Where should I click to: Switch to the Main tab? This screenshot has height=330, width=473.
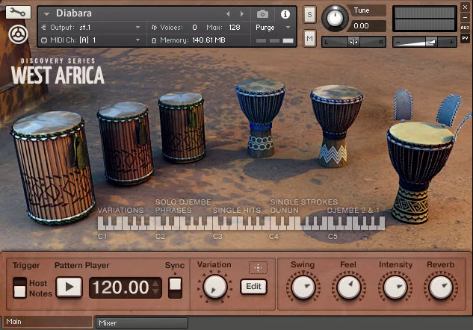tap(47, 322)
